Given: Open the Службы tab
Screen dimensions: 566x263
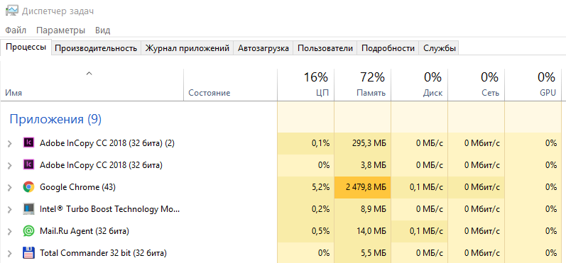Looking at the screenshot, I should pos(440,48).
